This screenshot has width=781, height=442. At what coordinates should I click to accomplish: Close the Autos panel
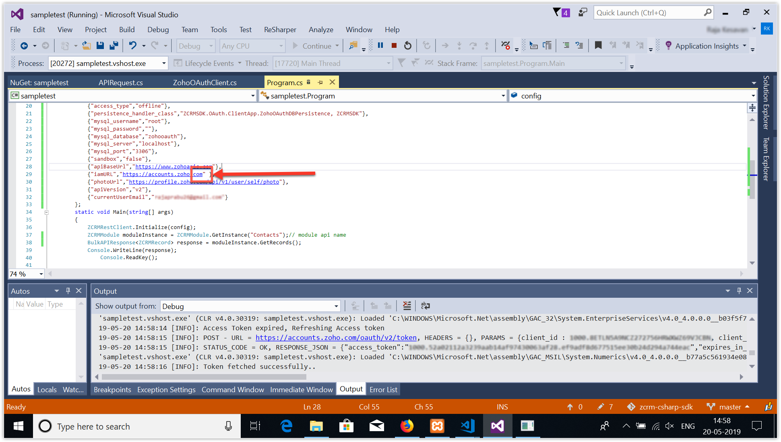pyautogui.click(x=79, y=291)
